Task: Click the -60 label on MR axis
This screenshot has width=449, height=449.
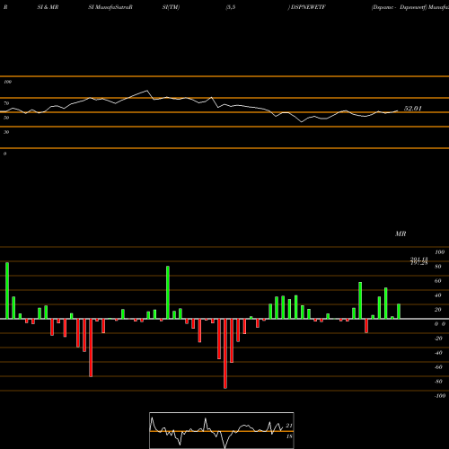Action: pyautogui.click(x=438, y=367)
